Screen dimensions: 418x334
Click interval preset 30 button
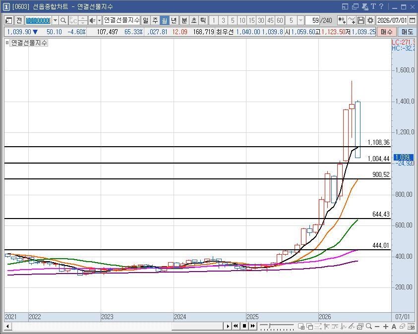261,20
